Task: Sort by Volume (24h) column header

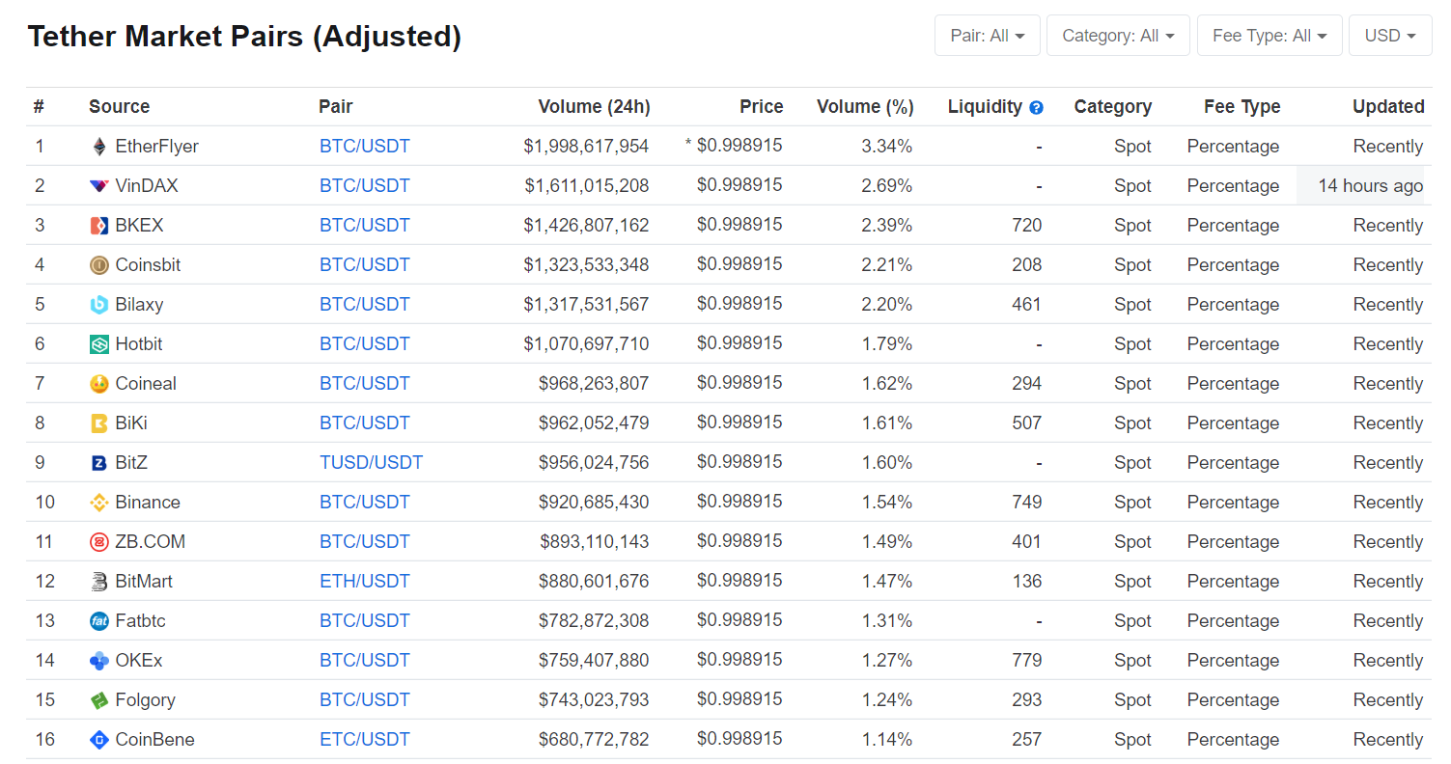Action: (594, 107)
